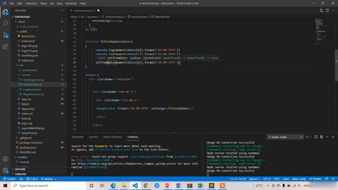Maximize the panel with up chevron
Screen dimensions: 338x190
pyautogui.click(x=327, y=137)
